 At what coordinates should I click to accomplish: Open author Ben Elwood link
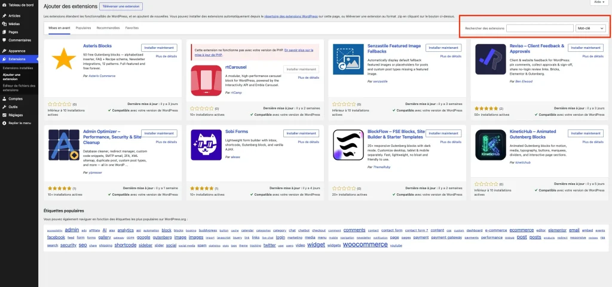(524, 81)
